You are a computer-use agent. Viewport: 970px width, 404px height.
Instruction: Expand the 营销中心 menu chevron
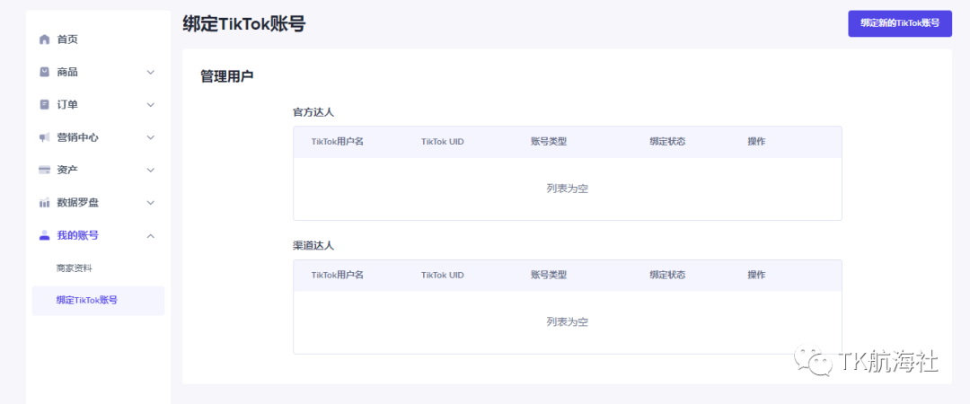point(151,137)
